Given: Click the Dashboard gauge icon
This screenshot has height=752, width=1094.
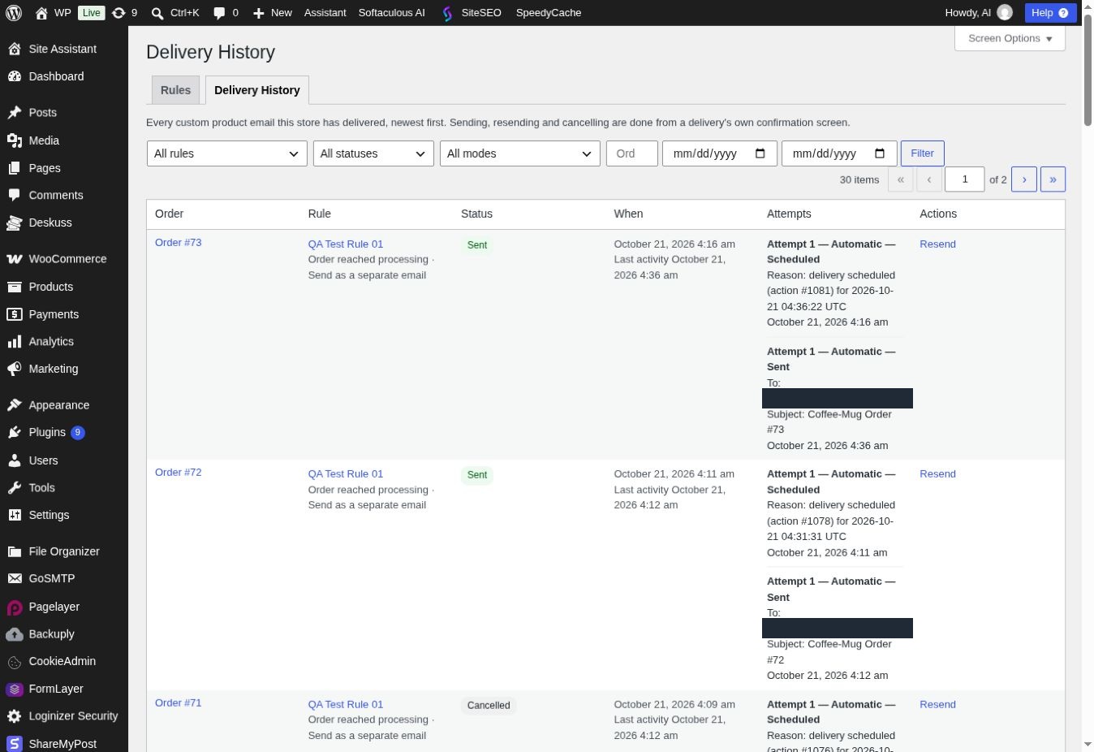Looking at the screenshot, I should click(x=15, y=76).
